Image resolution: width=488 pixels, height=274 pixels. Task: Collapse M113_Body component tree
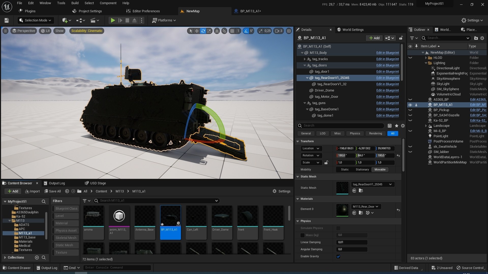[302, 53]
